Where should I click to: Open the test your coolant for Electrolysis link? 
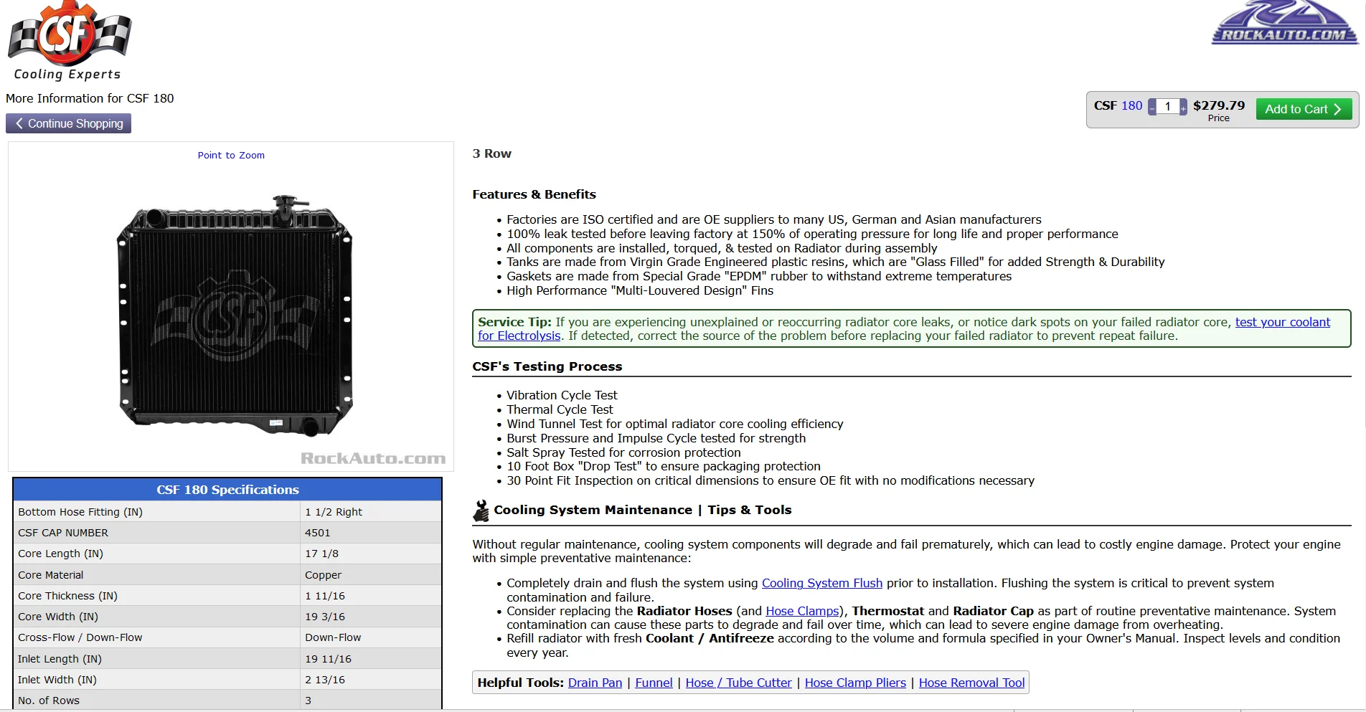coord(1282,323)
